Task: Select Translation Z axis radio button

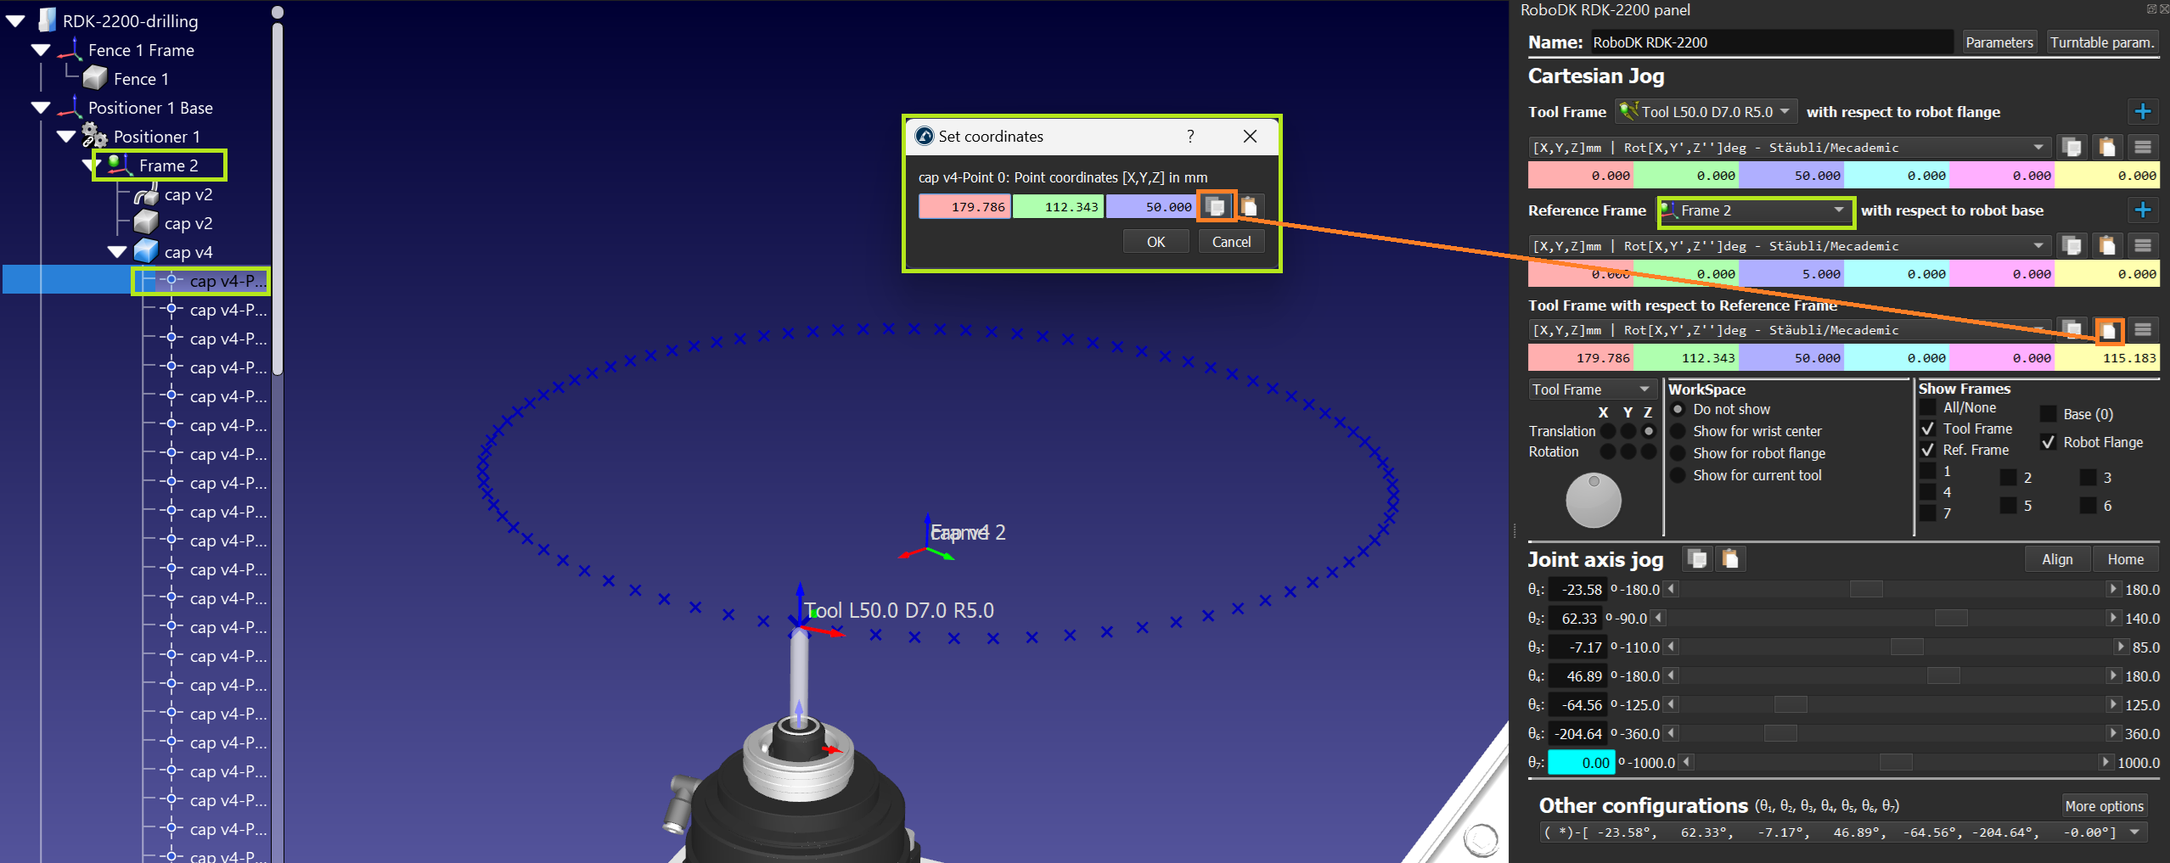Action: point(1648,431)
